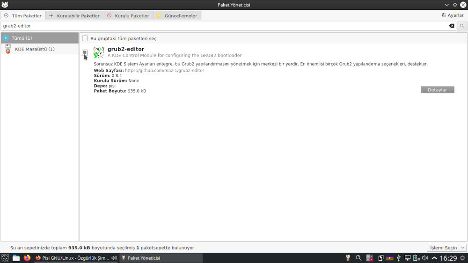Click the title bar down-chevron minimize button
Viewport: 468px width, 263px height.
(446, 5)
